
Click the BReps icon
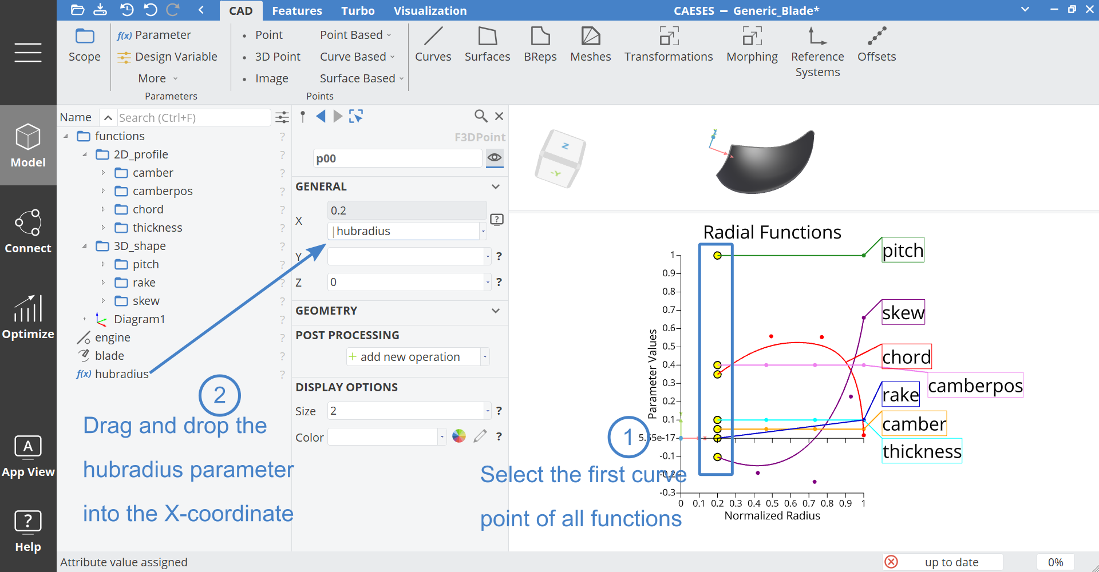pos(540,44)
